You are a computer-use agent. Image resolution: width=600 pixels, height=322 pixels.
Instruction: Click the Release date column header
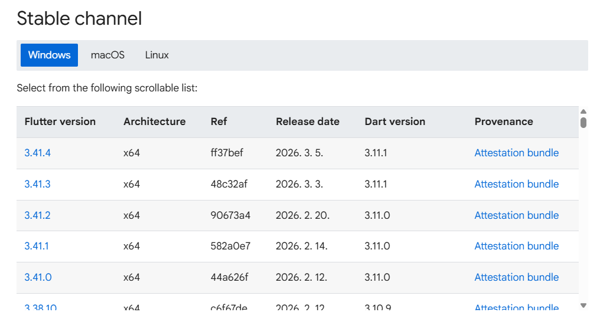pos(307,121)
